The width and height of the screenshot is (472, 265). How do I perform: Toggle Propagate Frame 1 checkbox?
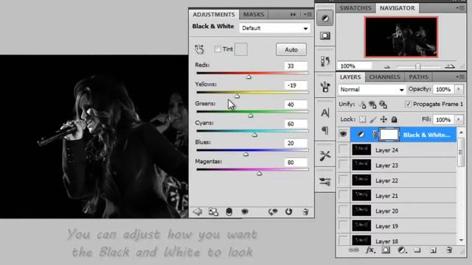(408, 105)
